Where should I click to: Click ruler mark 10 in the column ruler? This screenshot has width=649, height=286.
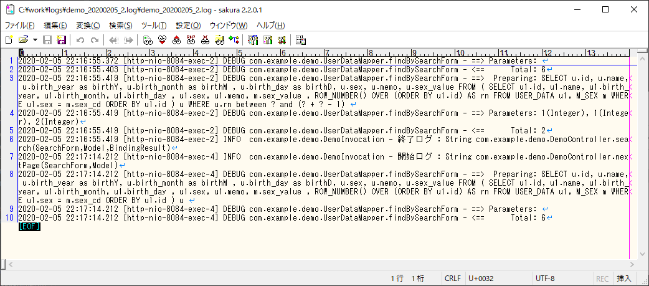(x=460, y=53)
